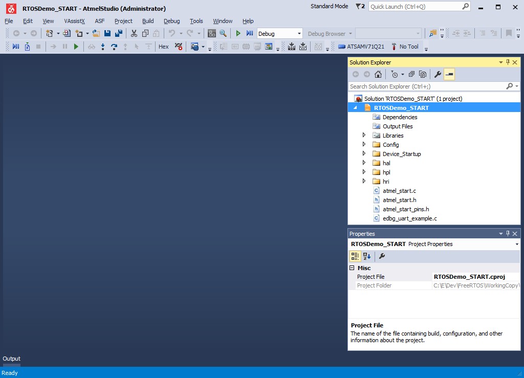Click the Collapse All icon in Solution Explorer

pyautogui.click(x=411, y=74)
